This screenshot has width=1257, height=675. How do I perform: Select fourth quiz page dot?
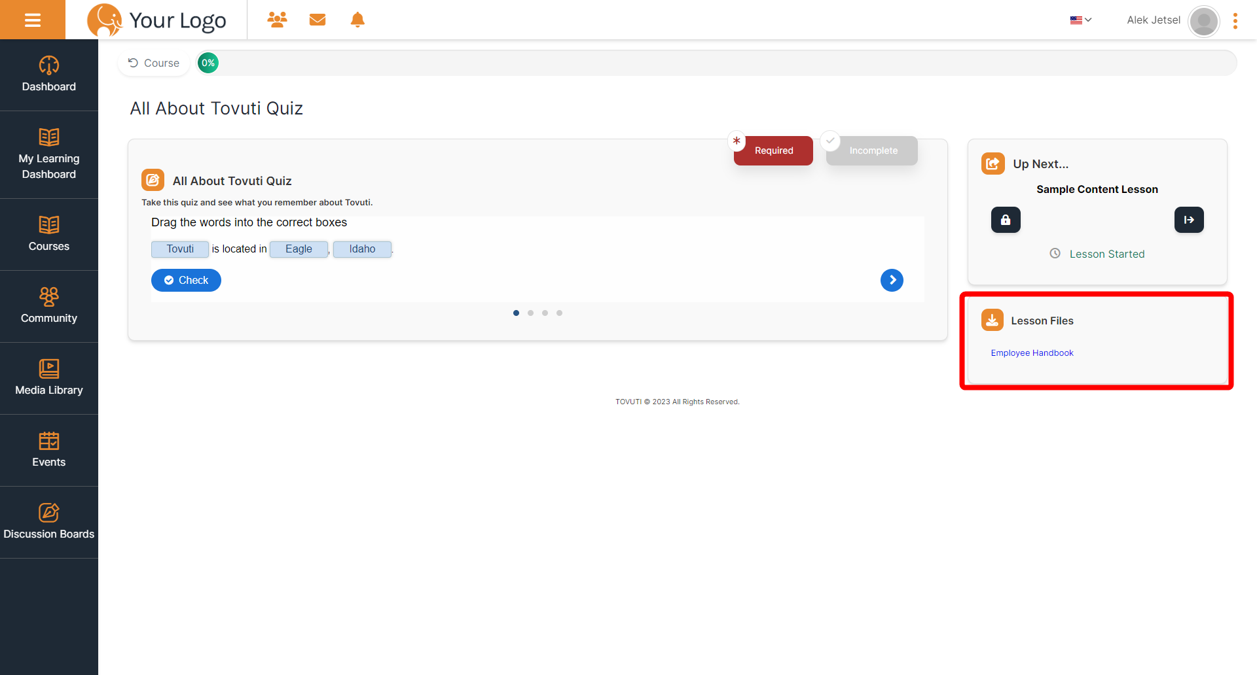(559, 313)
